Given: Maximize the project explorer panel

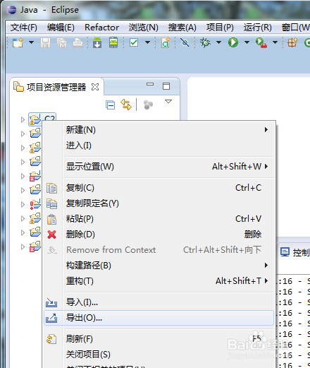Looking at the screenshot, I should click(166, 86).
